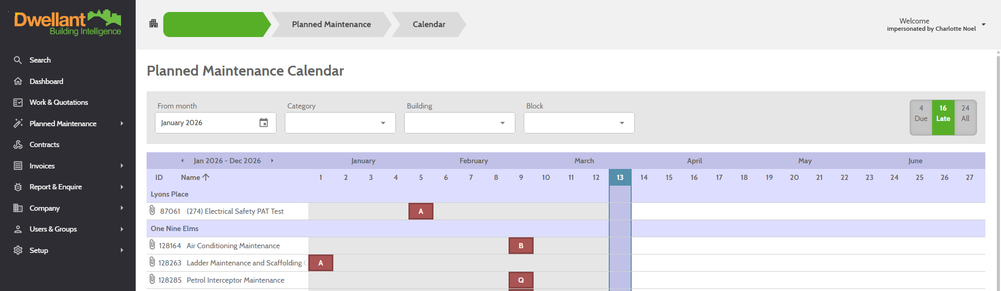Expand the Block dropdown
The width and height of the screenshot is (1001, 291).
pos(579,123)
